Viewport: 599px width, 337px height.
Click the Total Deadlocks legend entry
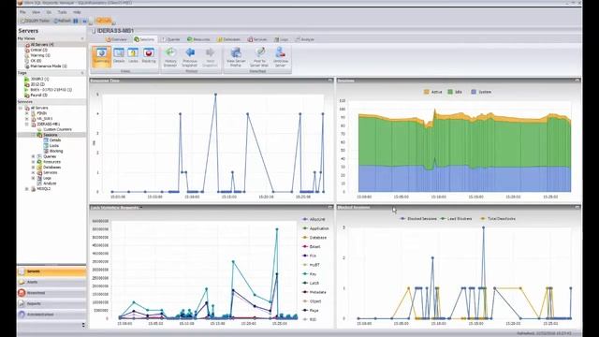[x=498, y=219]
